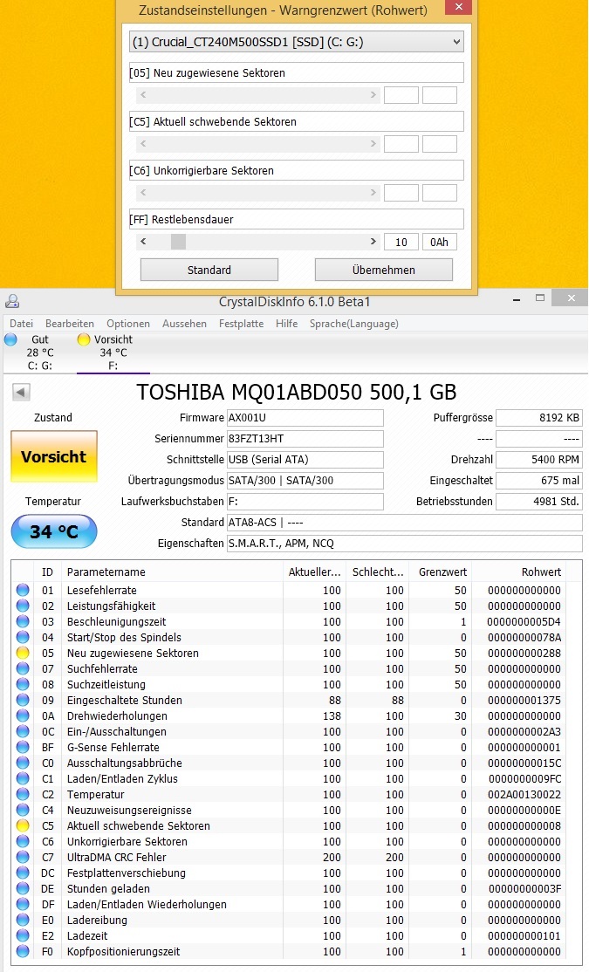Click blue status icon of Unkorrigierbare Sektoren row

pyautogui.click(x=23, y=841)
